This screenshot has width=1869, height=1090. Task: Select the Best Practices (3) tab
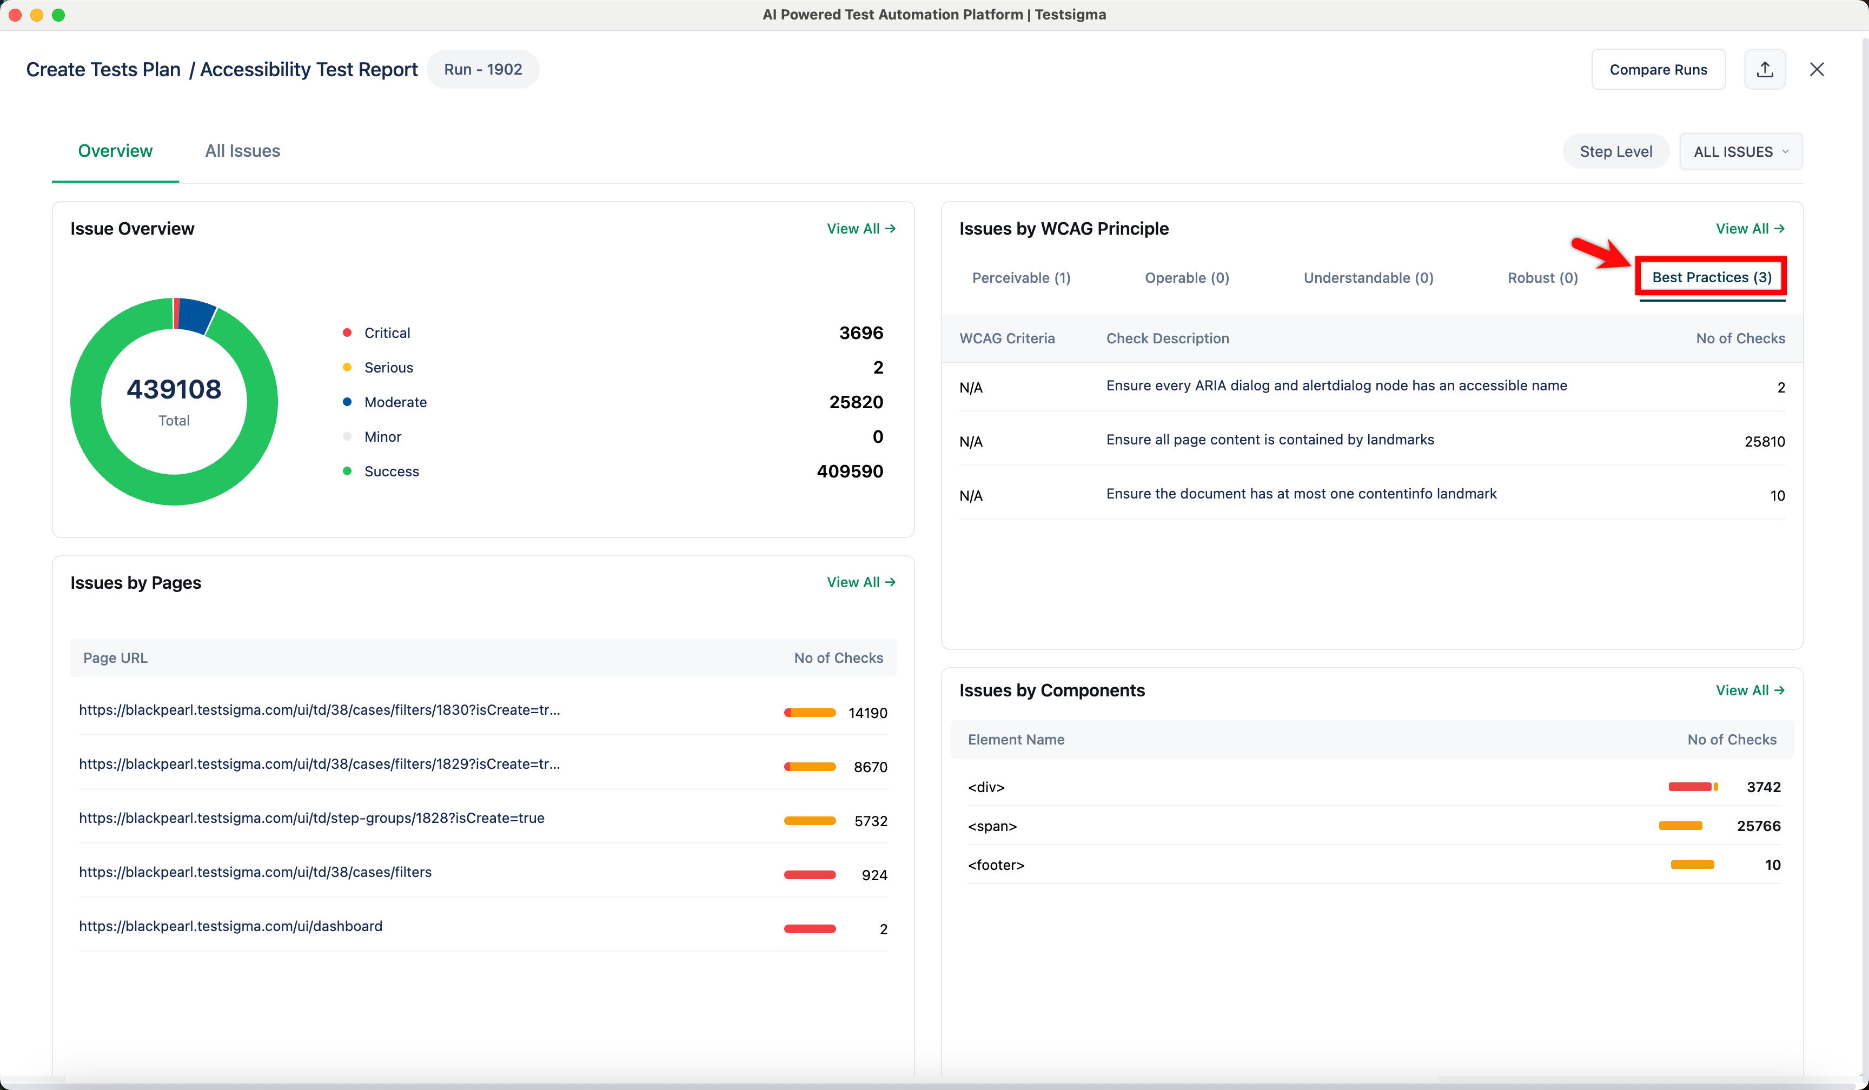[1711, 277]
